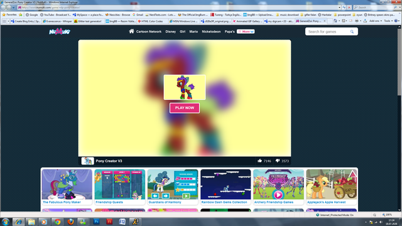The image size is (402, 226).
Task: Click the NuMuKi site logo
Action: coord(60,31)
